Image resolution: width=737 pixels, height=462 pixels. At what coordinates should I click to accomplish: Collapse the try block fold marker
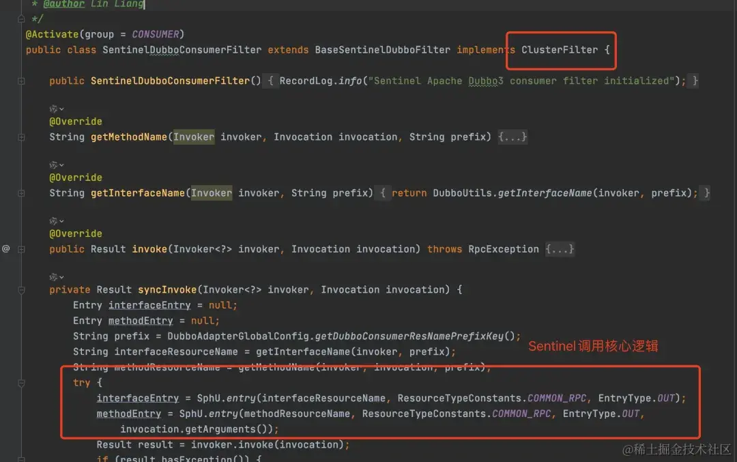point(21,383)
